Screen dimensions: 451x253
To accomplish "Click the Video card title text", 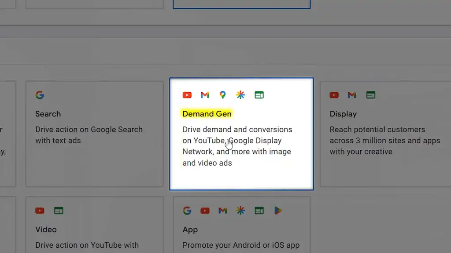I will (46, 229).
